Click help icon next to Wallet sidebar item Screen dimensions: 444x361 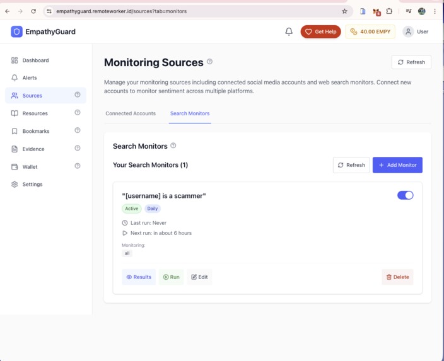78,166
